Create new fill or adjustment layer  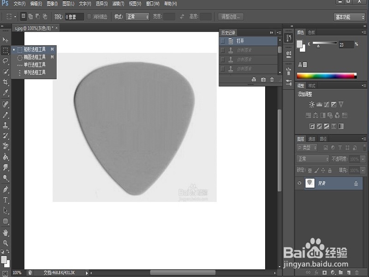tap(333, 272)
